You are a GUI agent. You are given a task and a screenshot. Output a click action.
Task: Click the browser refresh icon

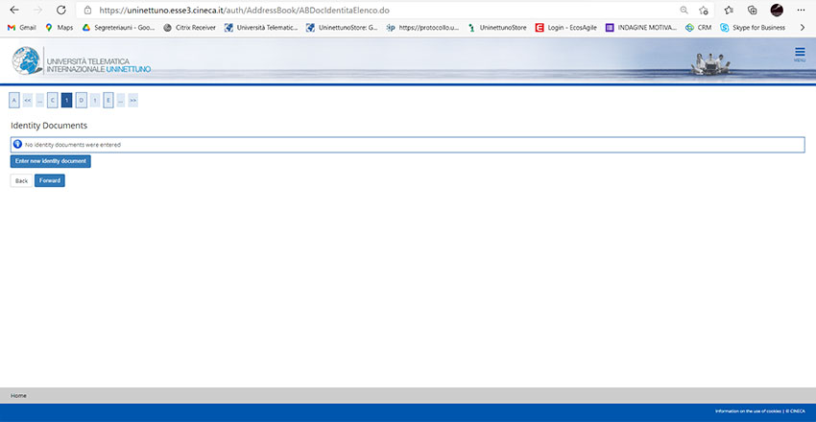[60, 10]
